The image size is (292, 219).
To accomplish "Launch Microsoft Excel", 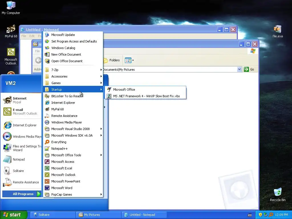I will (73, 168).
